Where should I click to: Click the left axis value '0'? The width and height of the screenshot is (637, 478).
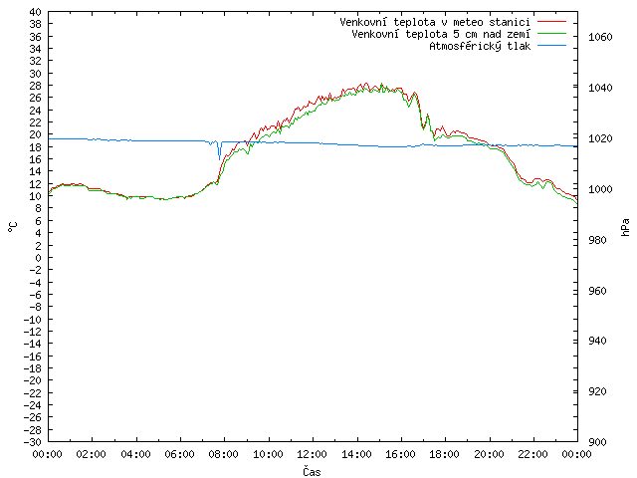(38, 258)
